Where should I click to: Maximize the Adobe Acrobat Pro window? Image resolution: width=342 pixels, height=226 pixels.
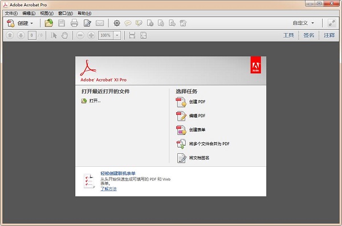point(319,3)
